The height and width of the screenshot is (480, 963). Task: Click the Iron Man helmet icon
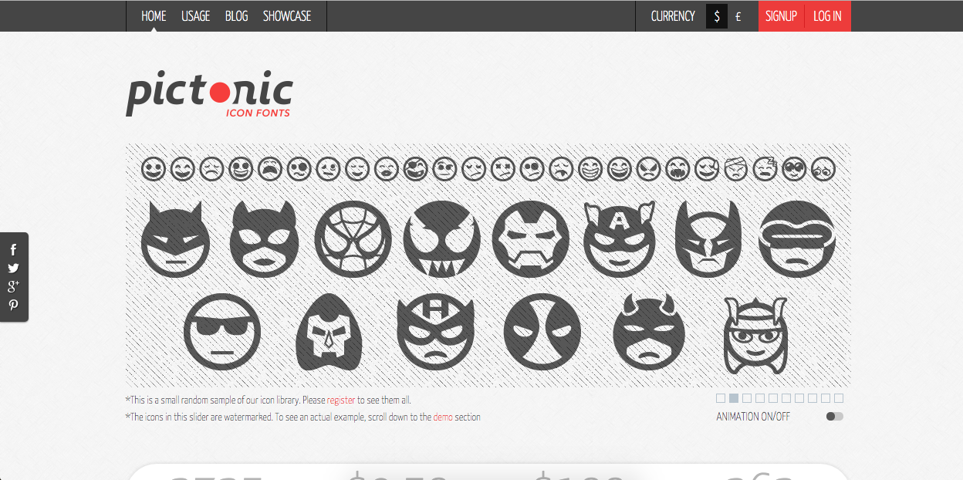(x=530, y=239)
